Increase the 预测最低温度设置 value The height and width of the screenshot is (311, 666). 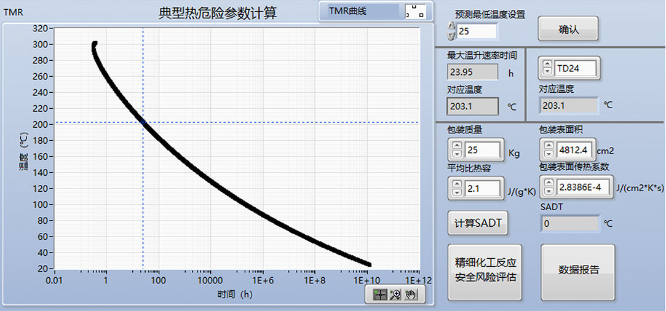coord(451,26)
